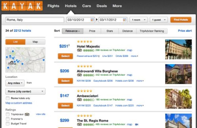Check the Frommer's ratings checkbox
Image resolution: width=197 pixels, height=128 pixels.
tap(7, 119)
